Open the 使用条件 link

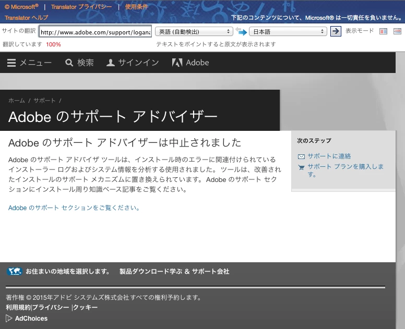pos(136,7)
